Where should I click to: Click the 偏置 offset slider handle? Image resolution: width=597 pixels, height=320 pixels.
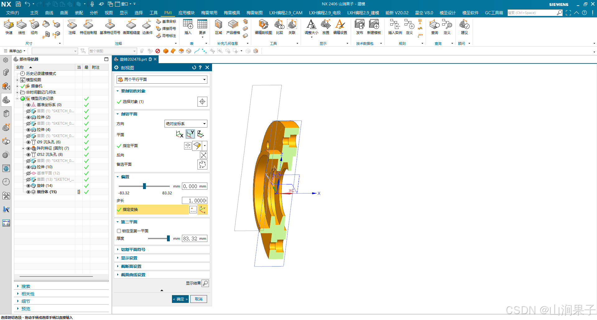coord(144,186)
